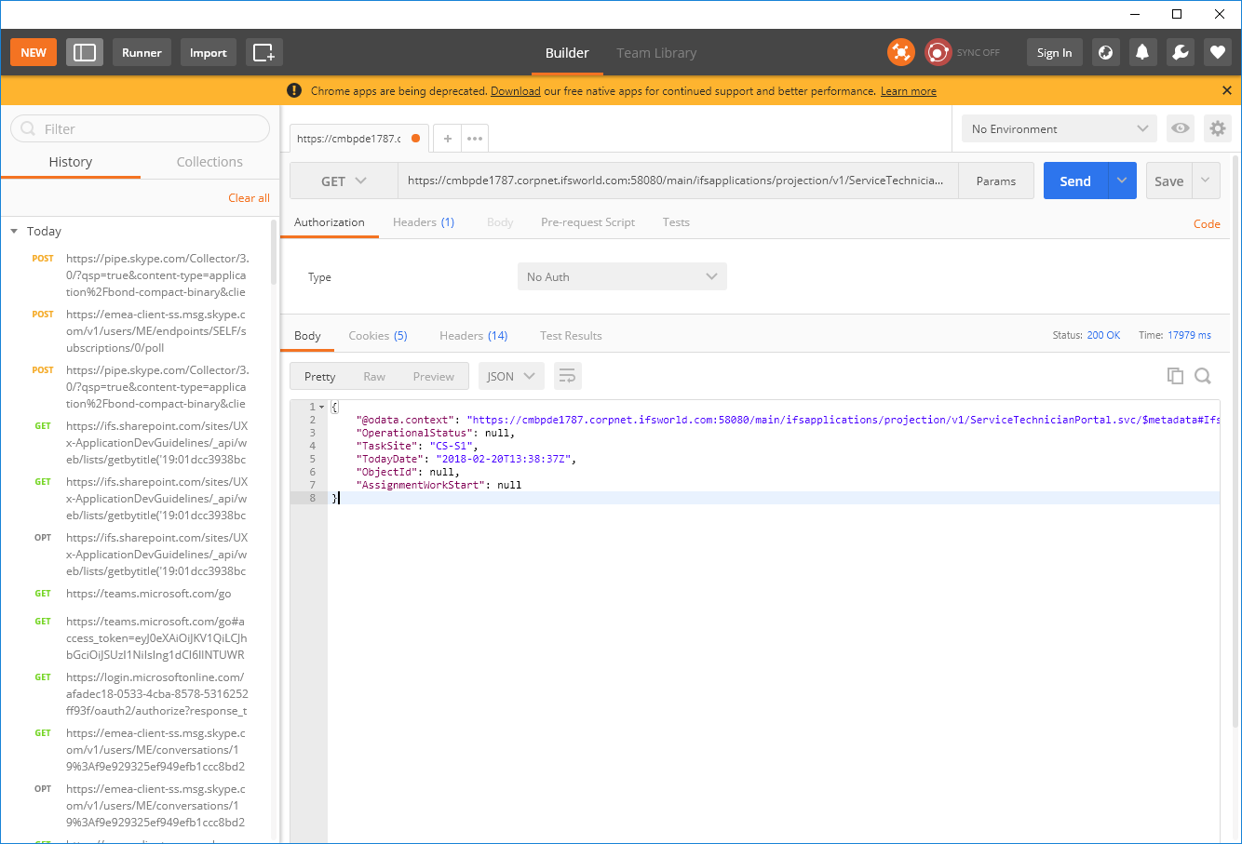Open the copy response icon

(1175, 376)
